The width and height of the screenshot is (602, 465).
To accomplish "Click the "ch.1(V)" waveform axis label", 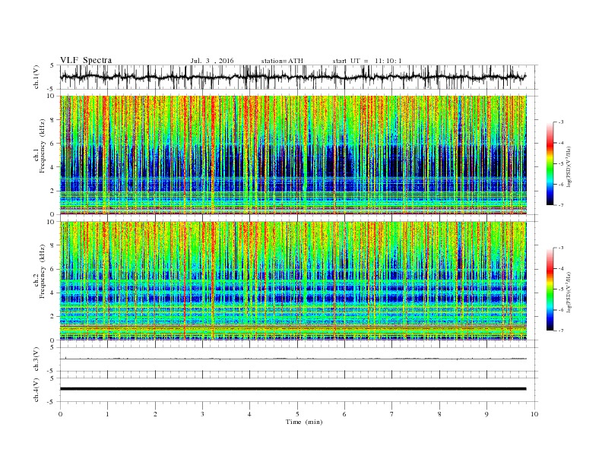I will tap(36, 77).
